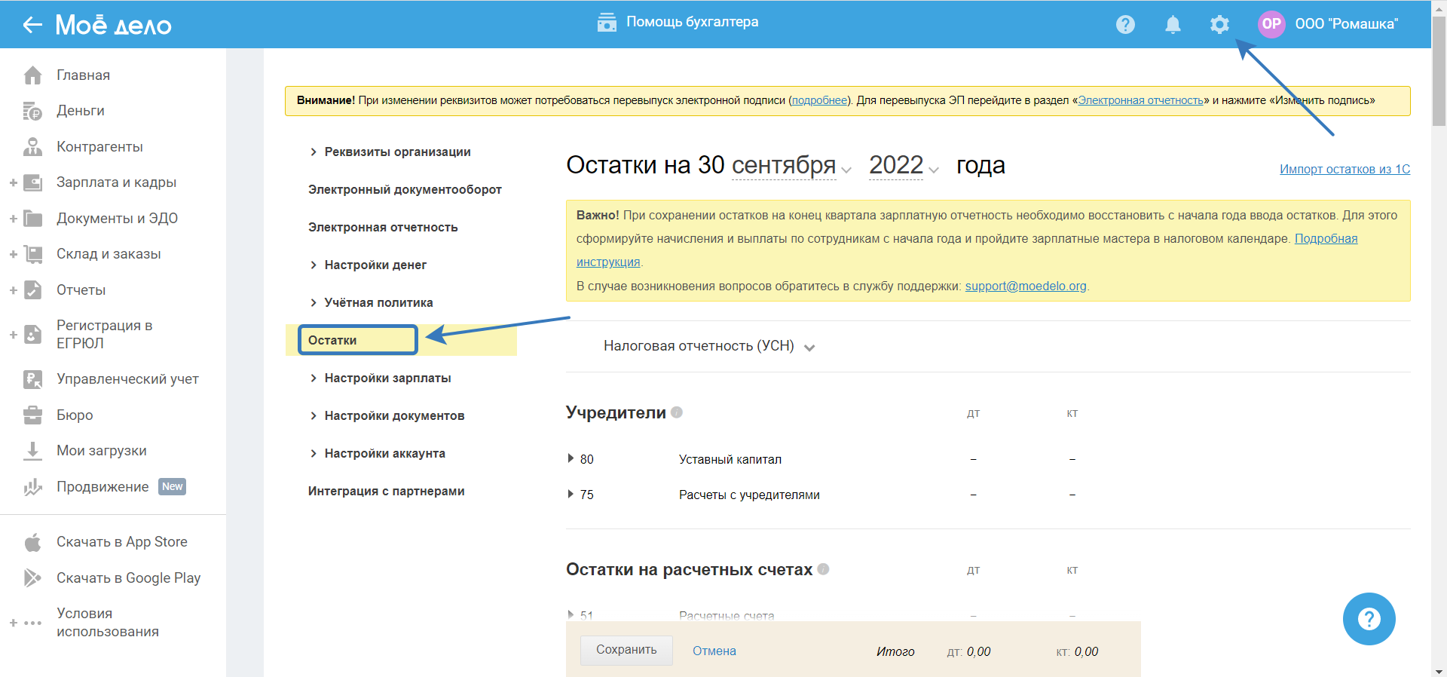Click the Зарплата и кадры wallet icon
Image resolution: width=1447 pixels, height=677 pixels.
(32, 182)
